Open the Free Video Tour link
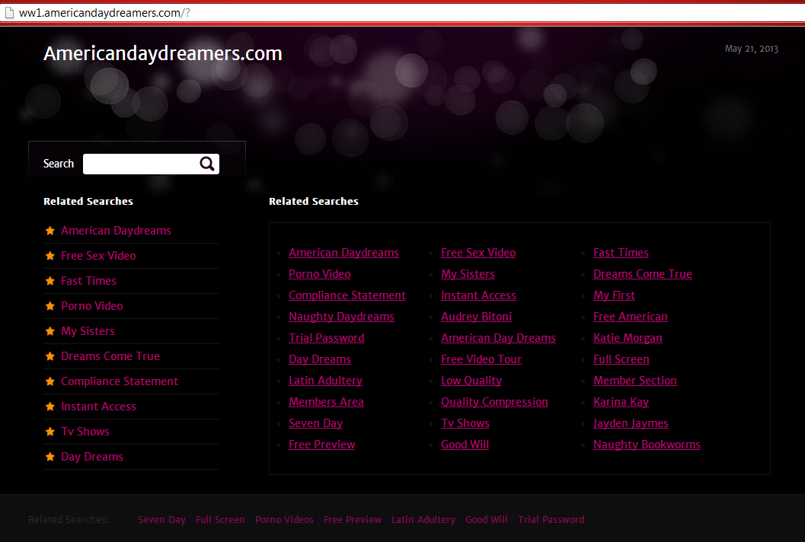The width and height of the screenshot is (805, 542). [481, 359]
